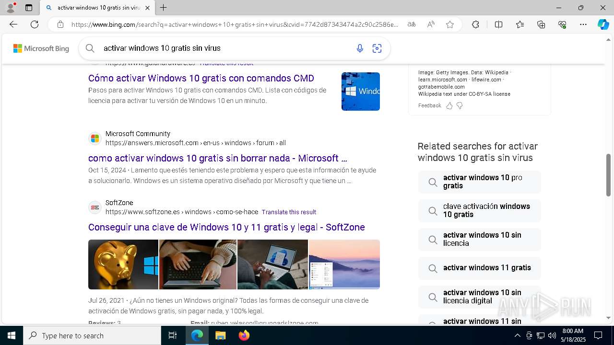Open the softzone.es URL link
Image resolution: width=614 pixels, height=345 pixels.
[182, 212]
